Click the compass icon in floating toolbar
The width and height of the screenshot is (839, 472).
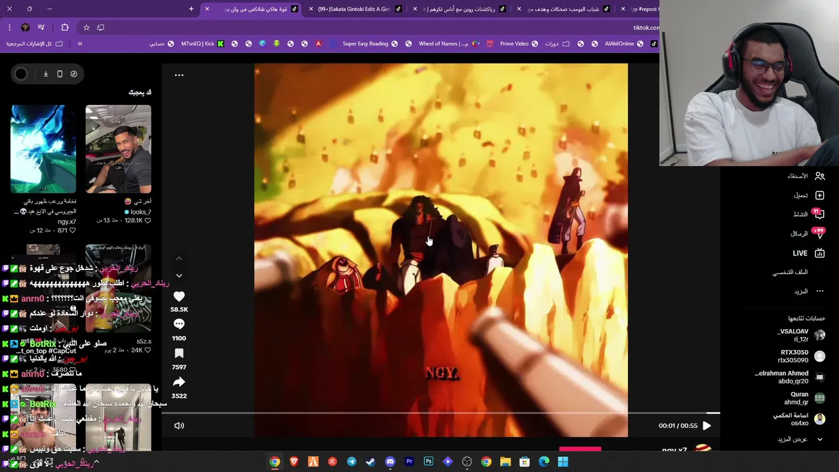(73, 74)
